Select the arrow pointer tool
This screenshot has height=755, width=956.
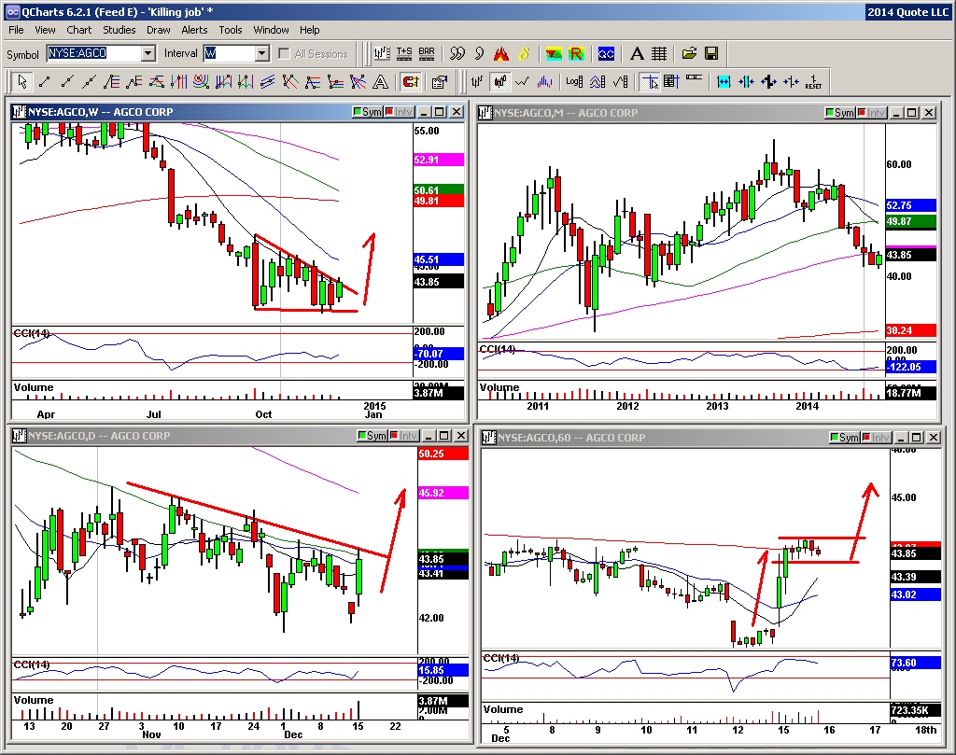point(22,81)
